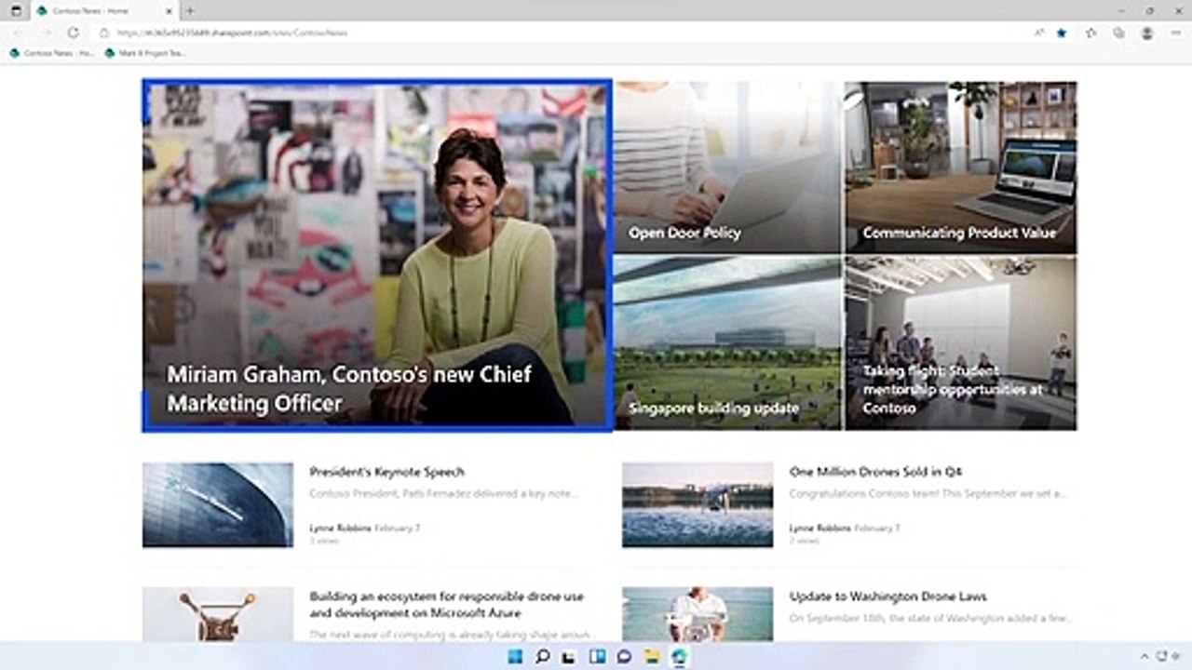Screen dimensions: 1192x670
Task: Open the Widgets taskbar icon
Action: pyautogui.click(x=597, y=657)
